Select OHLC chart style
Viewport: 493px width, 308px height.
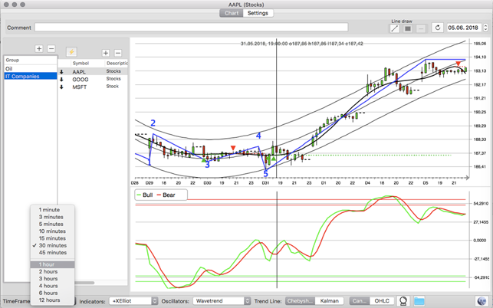382,301
